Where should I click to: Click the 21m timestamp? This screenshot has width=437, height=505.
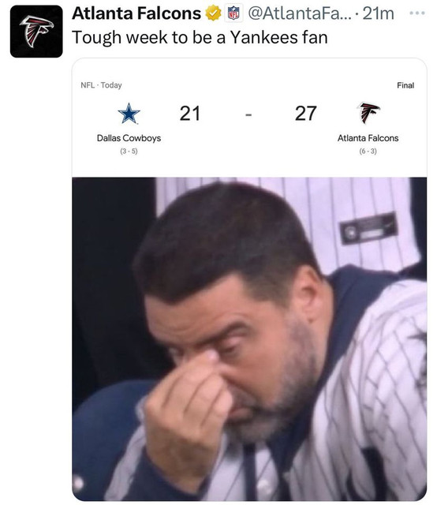378,13
